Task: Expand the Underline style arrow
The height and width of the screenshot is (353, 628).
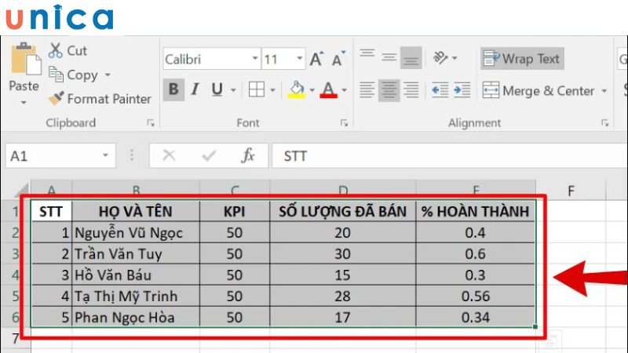Action: point(232,90)
